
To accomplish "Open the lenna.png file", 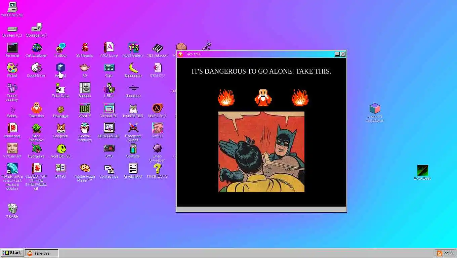I will point(12,131).
